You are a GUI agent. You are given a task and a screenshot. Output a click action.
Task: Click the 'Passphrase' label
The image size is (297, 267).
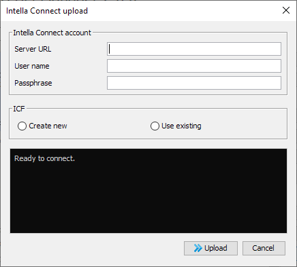[33, 83]
